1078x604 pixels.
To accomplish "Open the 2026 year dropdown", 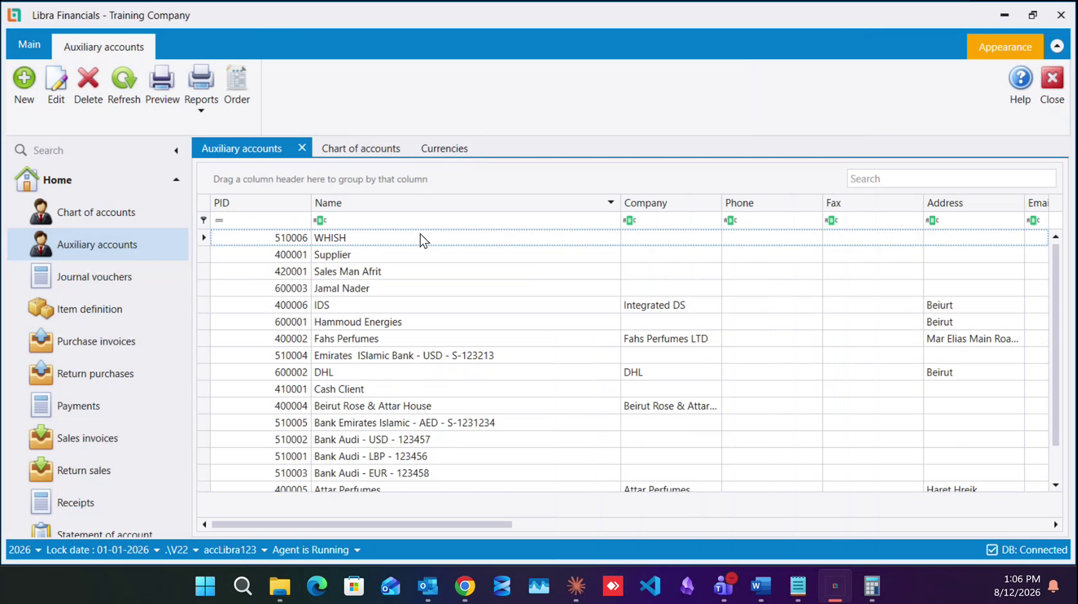I will click(38, 551).
